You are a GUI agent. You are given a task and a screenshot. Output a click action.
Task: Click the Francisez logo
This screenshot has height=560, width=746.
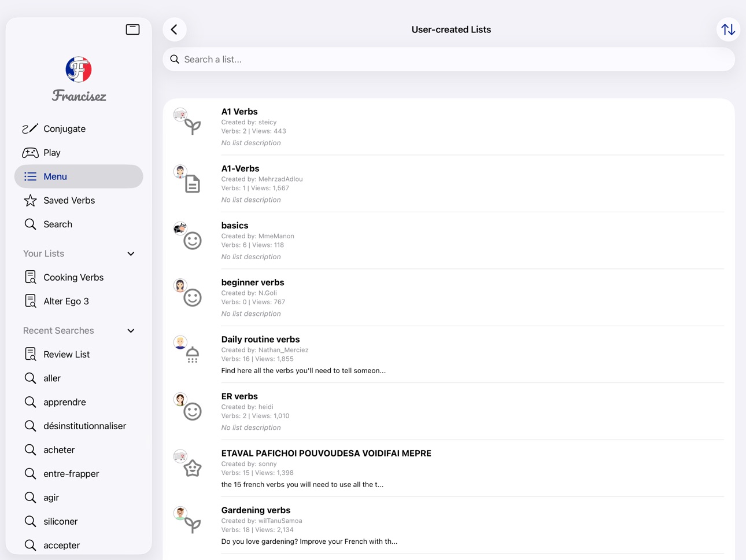79,79
